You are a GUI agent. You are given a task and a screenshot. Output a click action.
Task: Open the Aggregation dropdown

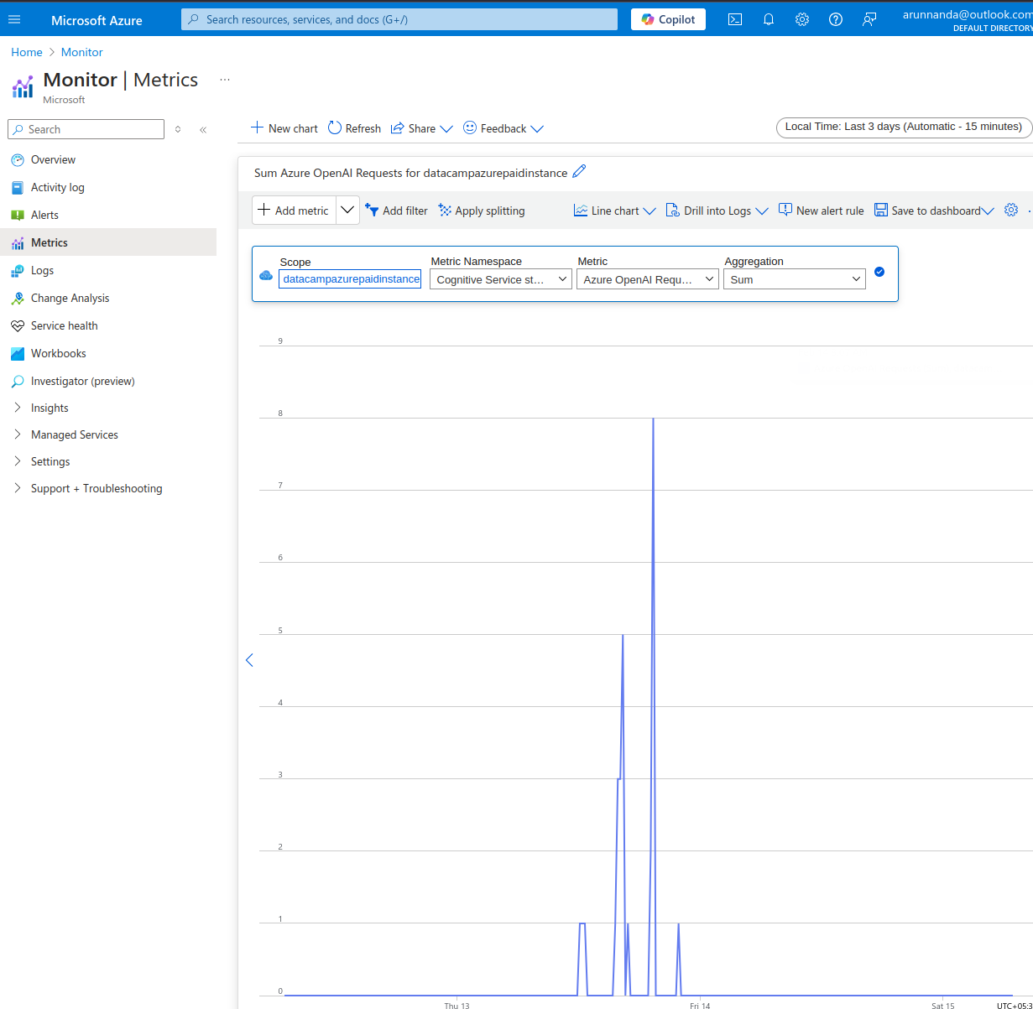tap(795, 279)
